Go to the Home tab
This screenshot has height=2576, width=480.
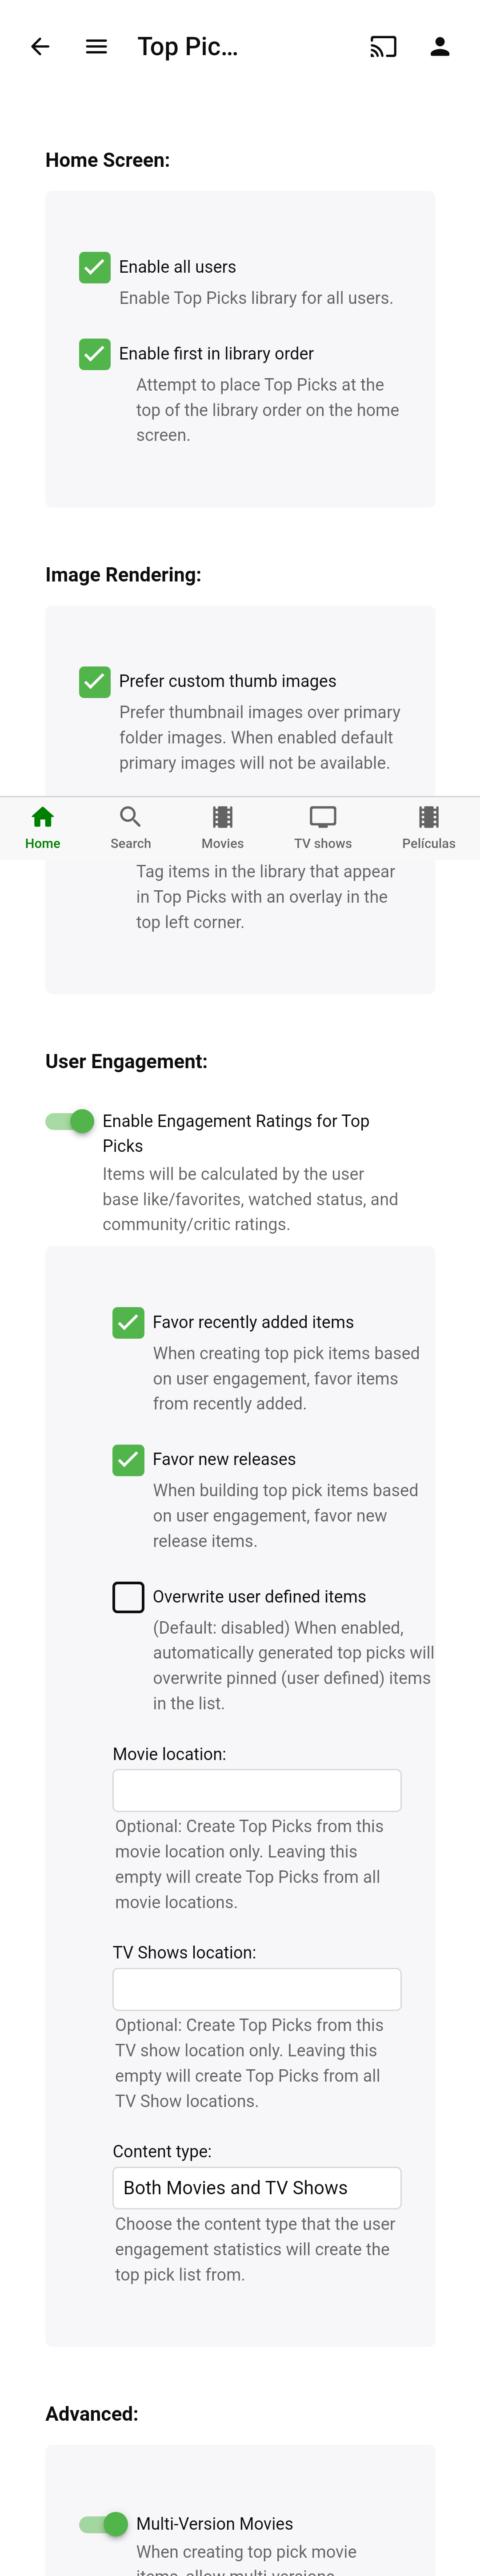tap(42, 827)
